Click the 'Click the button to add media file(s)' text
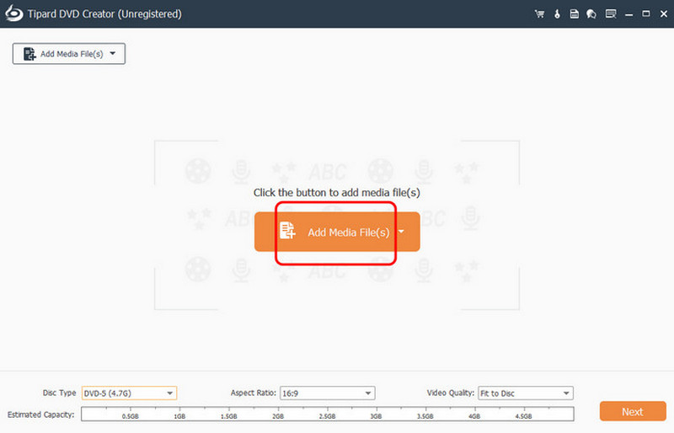The width and height of the screenshot is (674, 433). pyautogui.click(x=336, y=193)
